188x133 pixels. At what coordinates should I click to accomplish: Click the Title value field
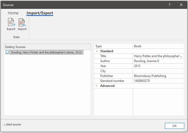point(158,56)
